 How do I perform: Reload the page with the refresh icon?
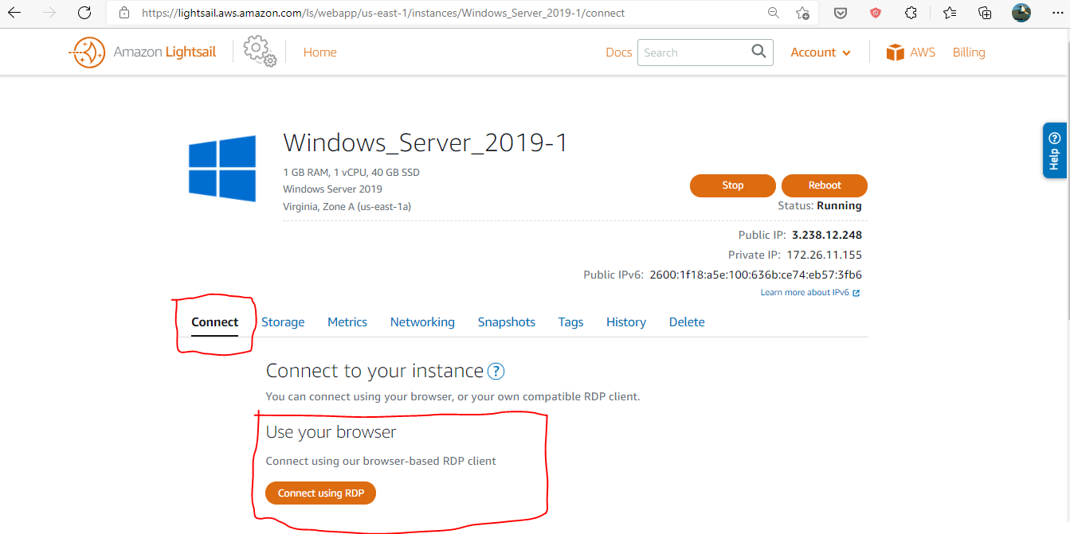coord(84,13)
